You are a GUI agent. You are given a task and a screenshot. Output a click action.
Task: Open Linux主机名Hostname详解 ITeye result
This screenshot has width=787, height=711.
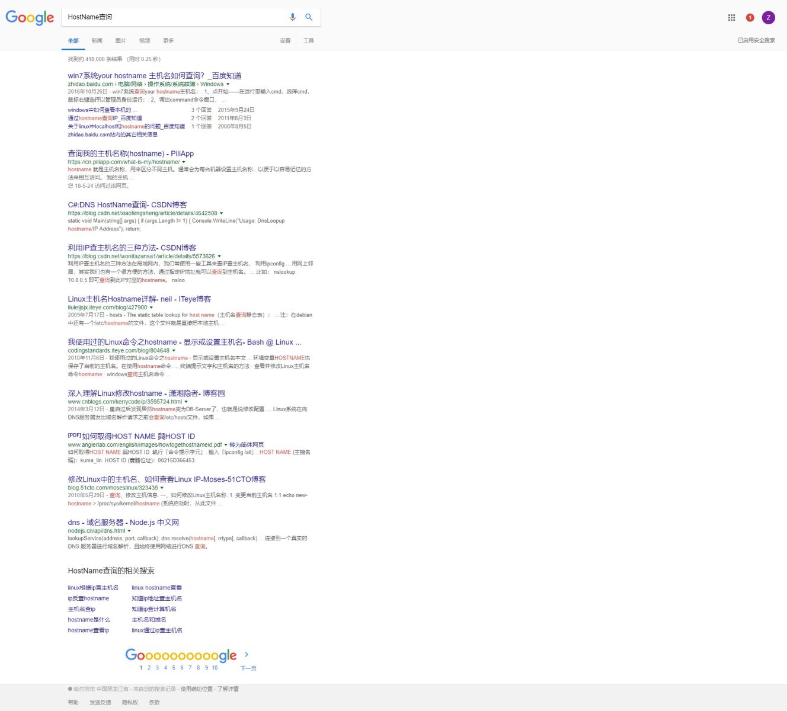[x=139, y=299]
